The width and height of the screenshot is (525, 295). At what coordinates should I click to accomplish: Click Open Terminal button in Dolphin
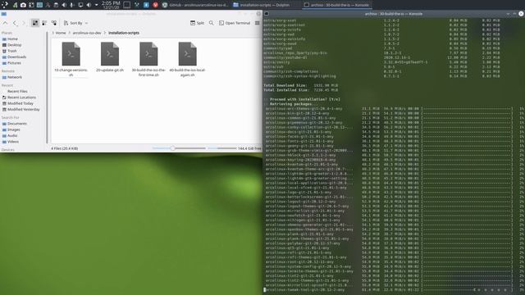click(x=235, y=23)
